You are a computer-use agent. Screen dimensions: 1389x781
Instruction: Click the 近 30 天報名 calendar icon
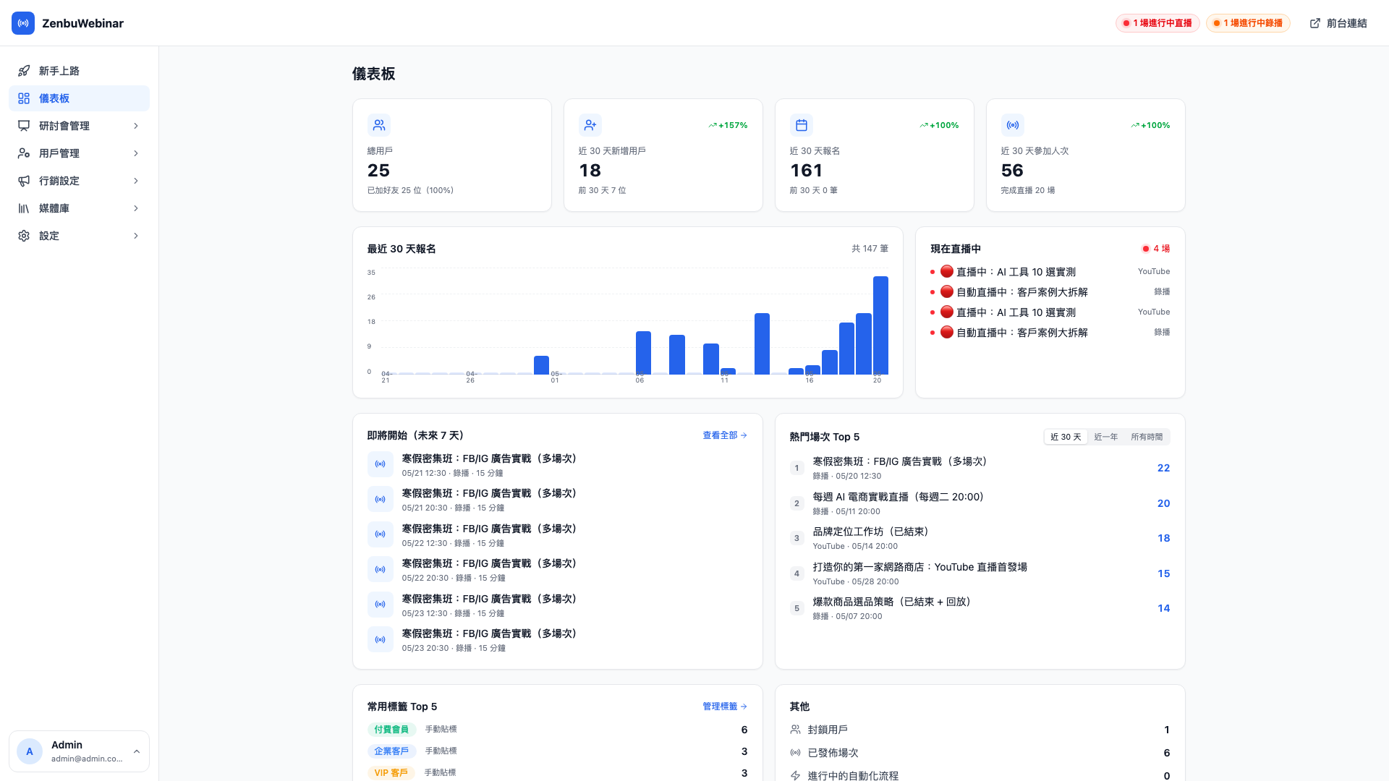point(802,125)
